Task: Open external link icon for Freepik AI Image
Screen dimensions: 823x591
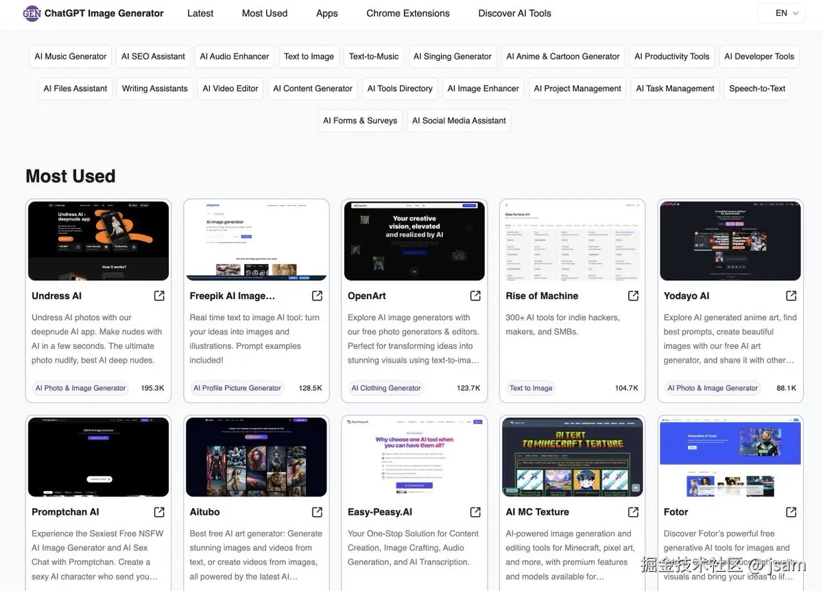Action: (317, 295)
